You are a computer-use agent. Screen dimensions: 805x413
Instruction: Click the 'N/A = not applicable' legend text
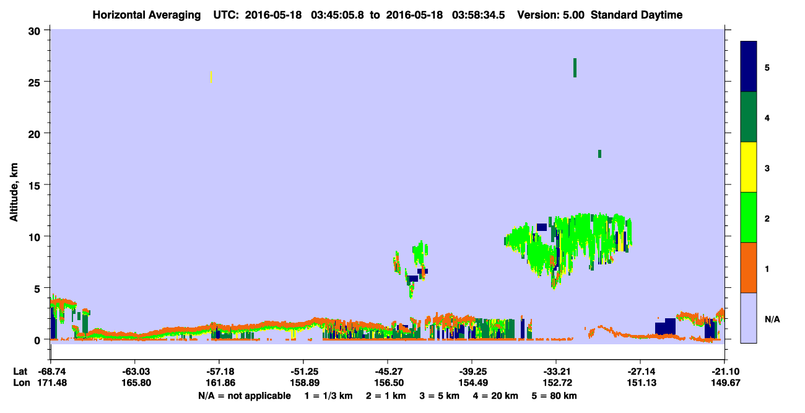tap(245, 396)
